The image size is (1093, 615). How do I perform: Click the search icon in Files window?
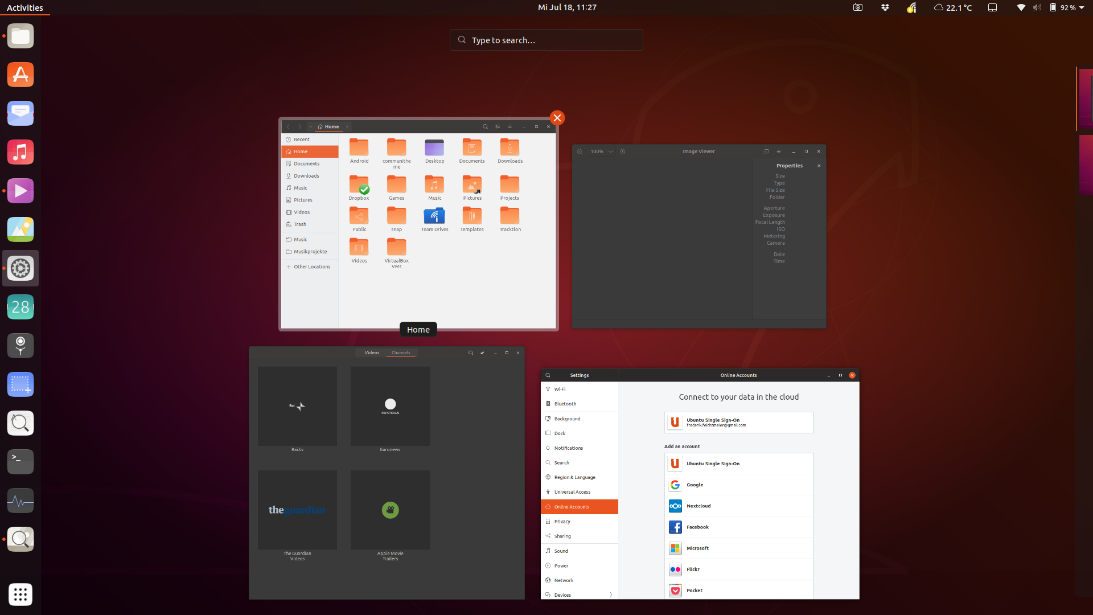coord(485,126)
